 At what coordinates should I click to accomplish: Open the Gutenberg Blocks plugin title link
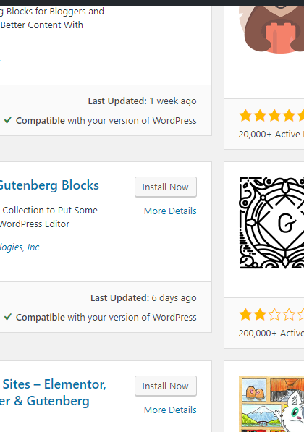coord(49,185)
